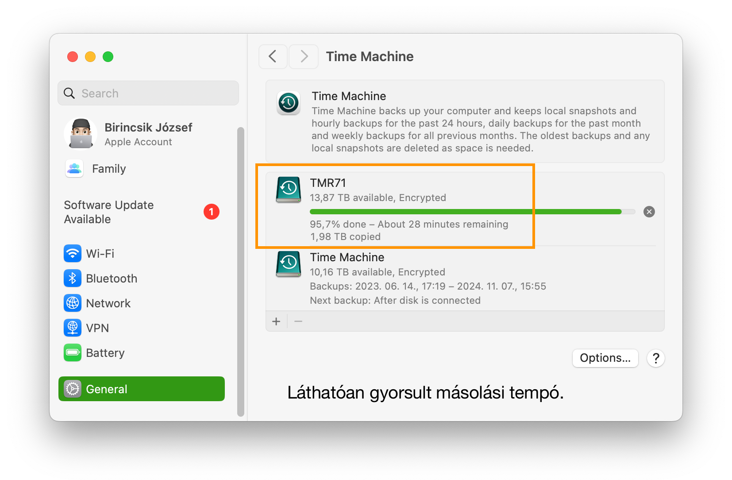Click the forward navigation chevron

tap(304, 57)
